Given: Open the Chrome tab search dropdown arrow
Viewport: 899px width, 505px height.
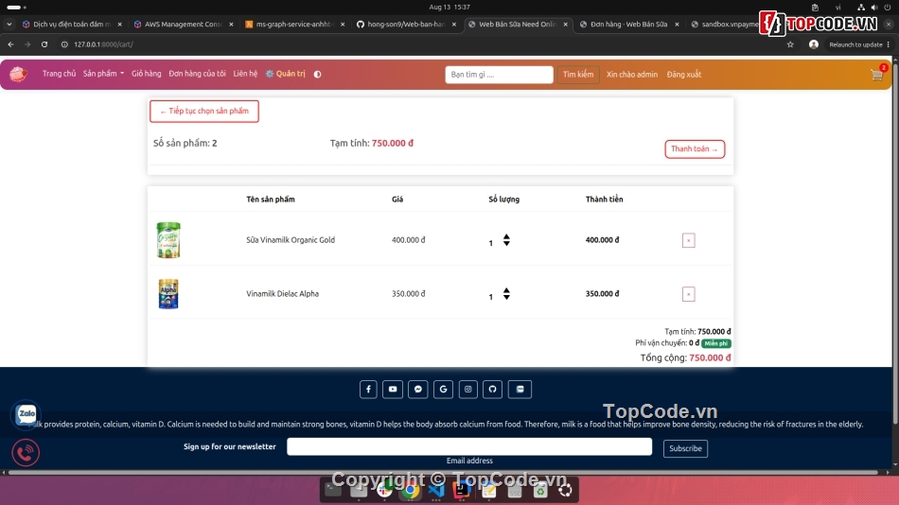Looking at the screenshot, I should pos(9,24).
